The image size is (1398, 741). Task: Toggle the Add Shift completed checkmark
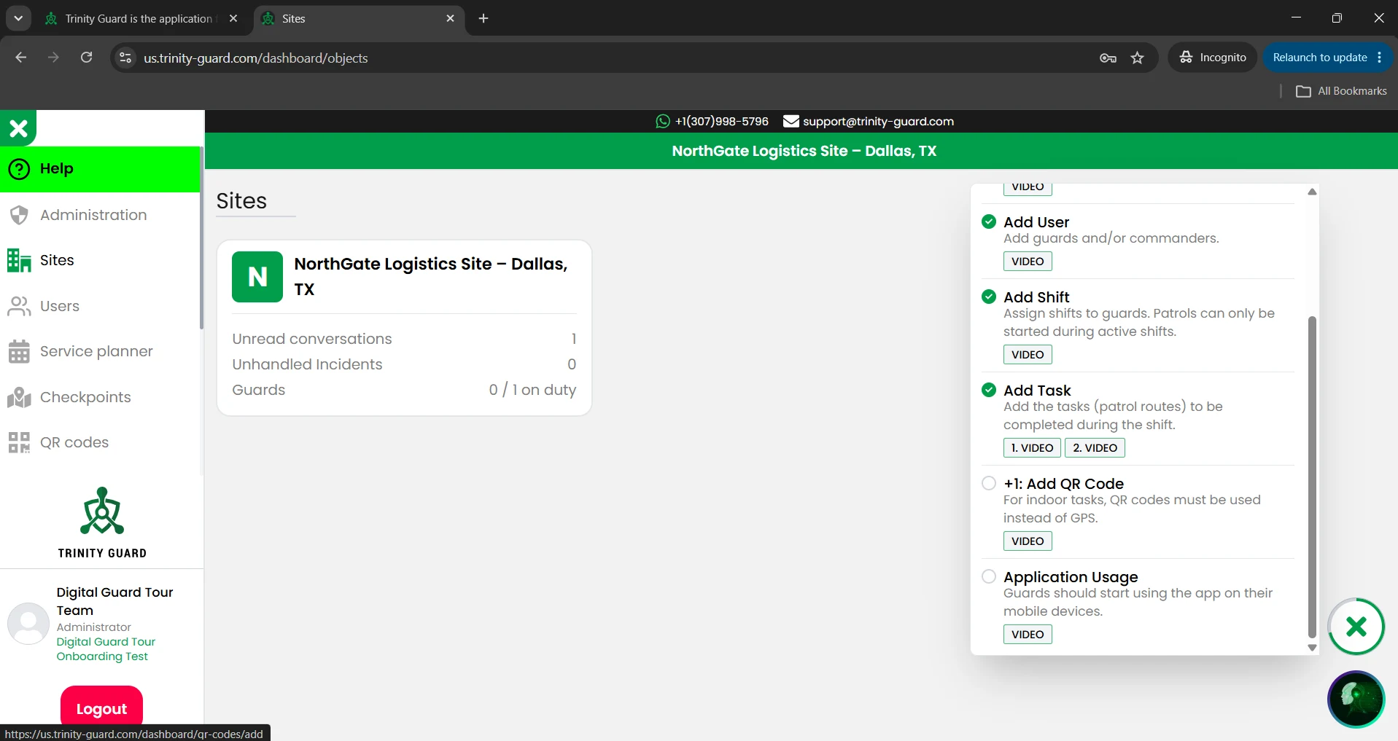pyautogui.click(x=989, y=297)
